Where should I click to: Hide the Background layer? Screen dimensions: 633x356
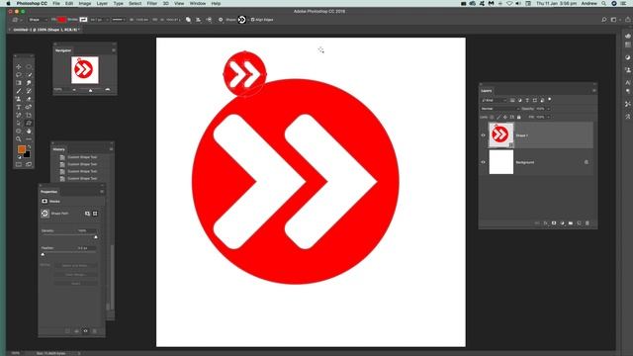483,162
